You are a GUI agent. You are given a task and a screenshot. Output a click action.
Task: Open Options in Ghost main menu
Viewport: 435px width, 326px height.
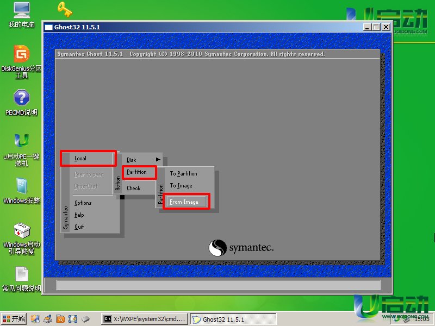[83, 203]
